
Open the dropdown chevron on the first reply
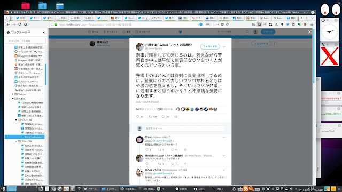click(224, 138)
